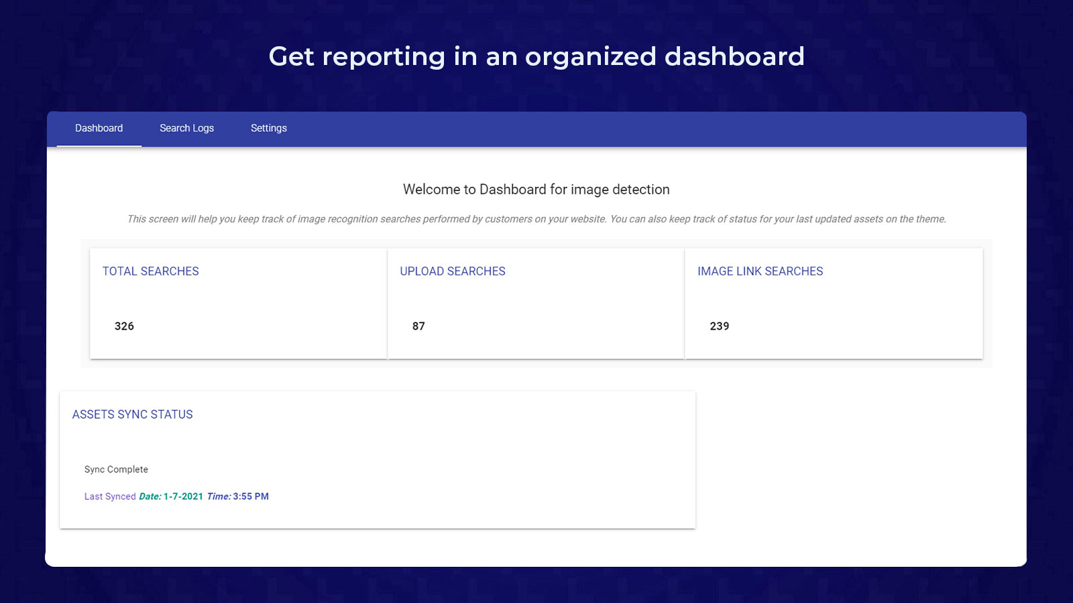
Task: Click the ASSETS SYNC STATUS heading
Action: (133, 415)
